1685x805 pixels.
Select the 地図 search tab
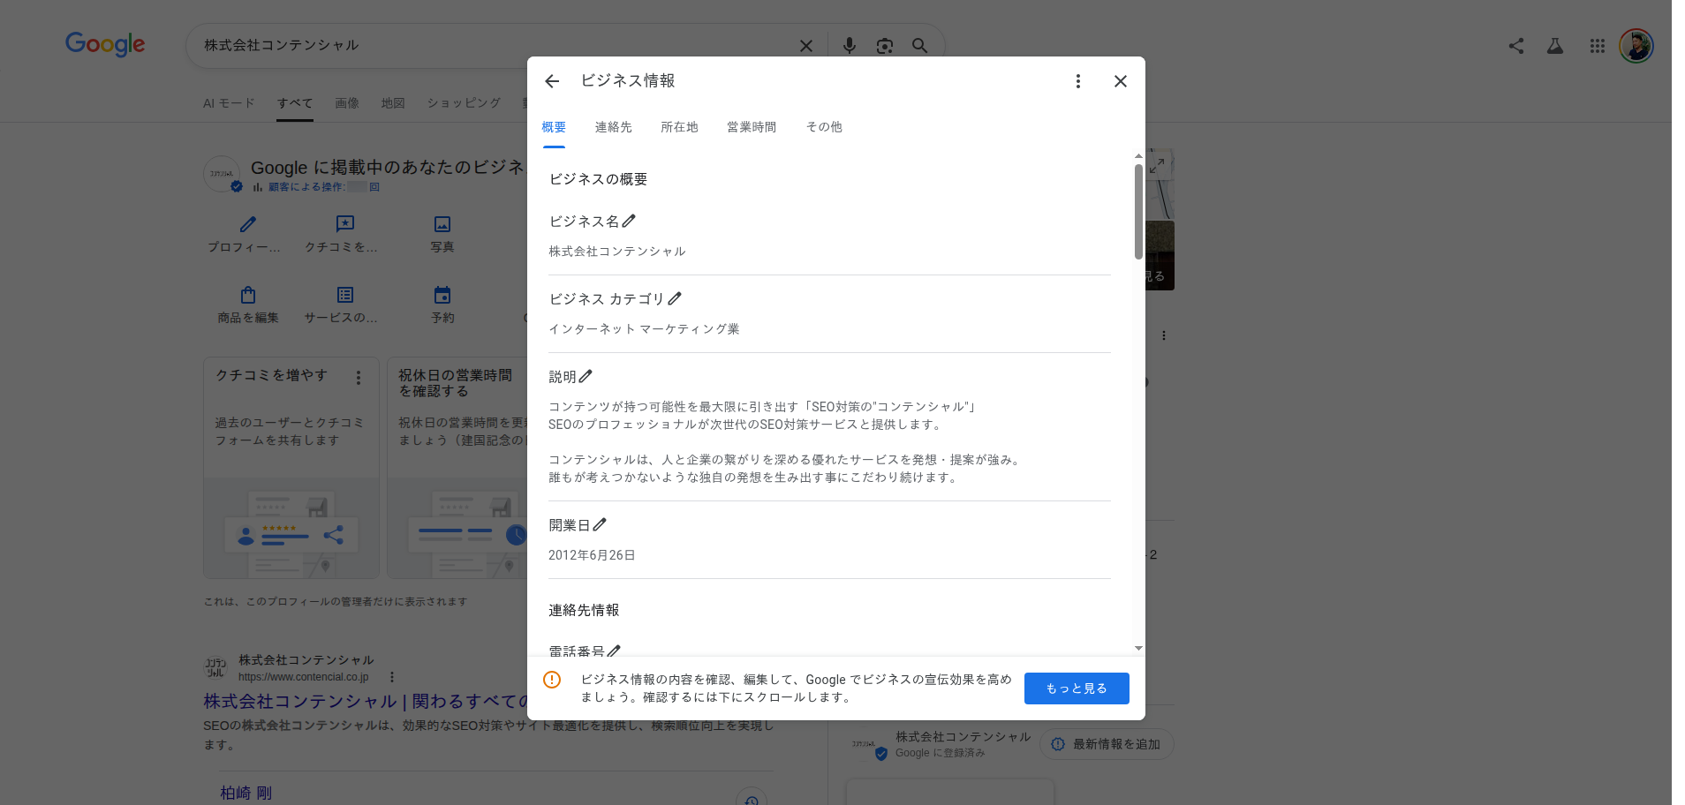pyautogui.click(x=393, y=102)
